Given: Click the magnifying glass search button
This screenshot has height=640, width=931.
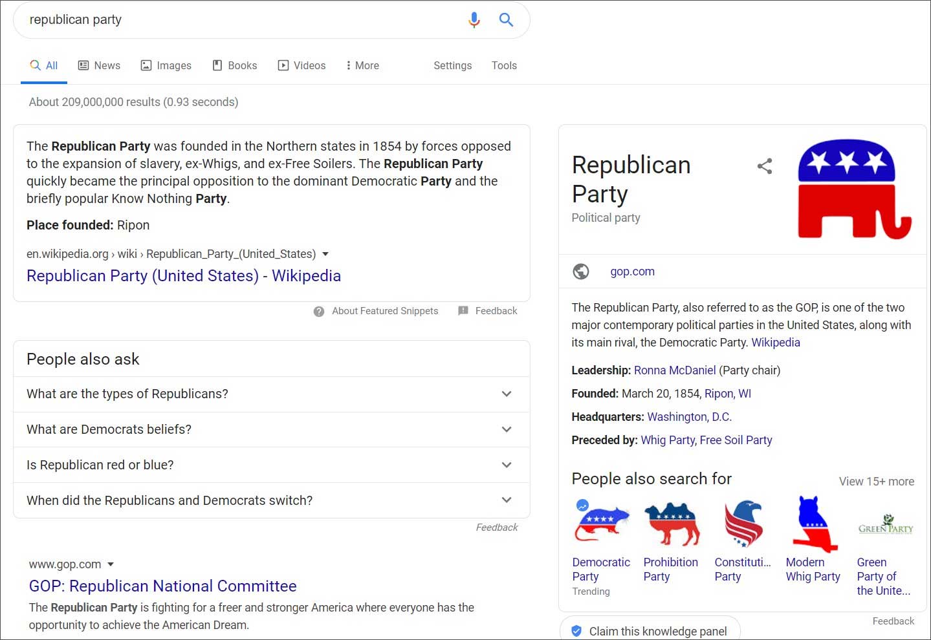Looking at the screenshot, I should [x=506, y=20].
